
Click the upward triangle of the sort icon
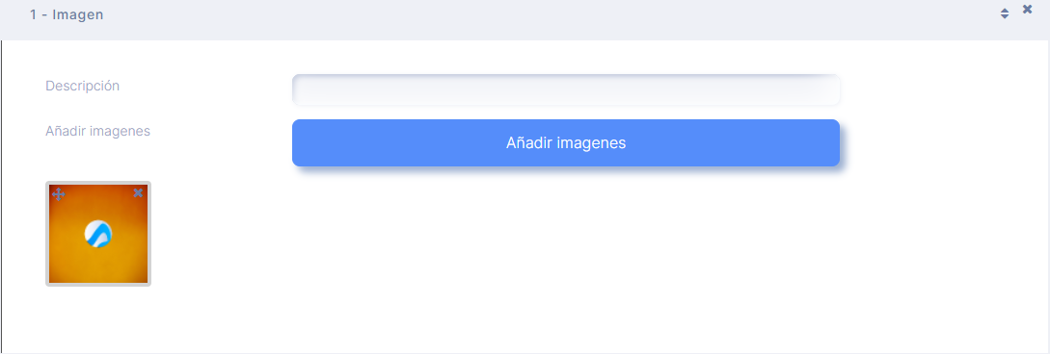click(1005, 11)
